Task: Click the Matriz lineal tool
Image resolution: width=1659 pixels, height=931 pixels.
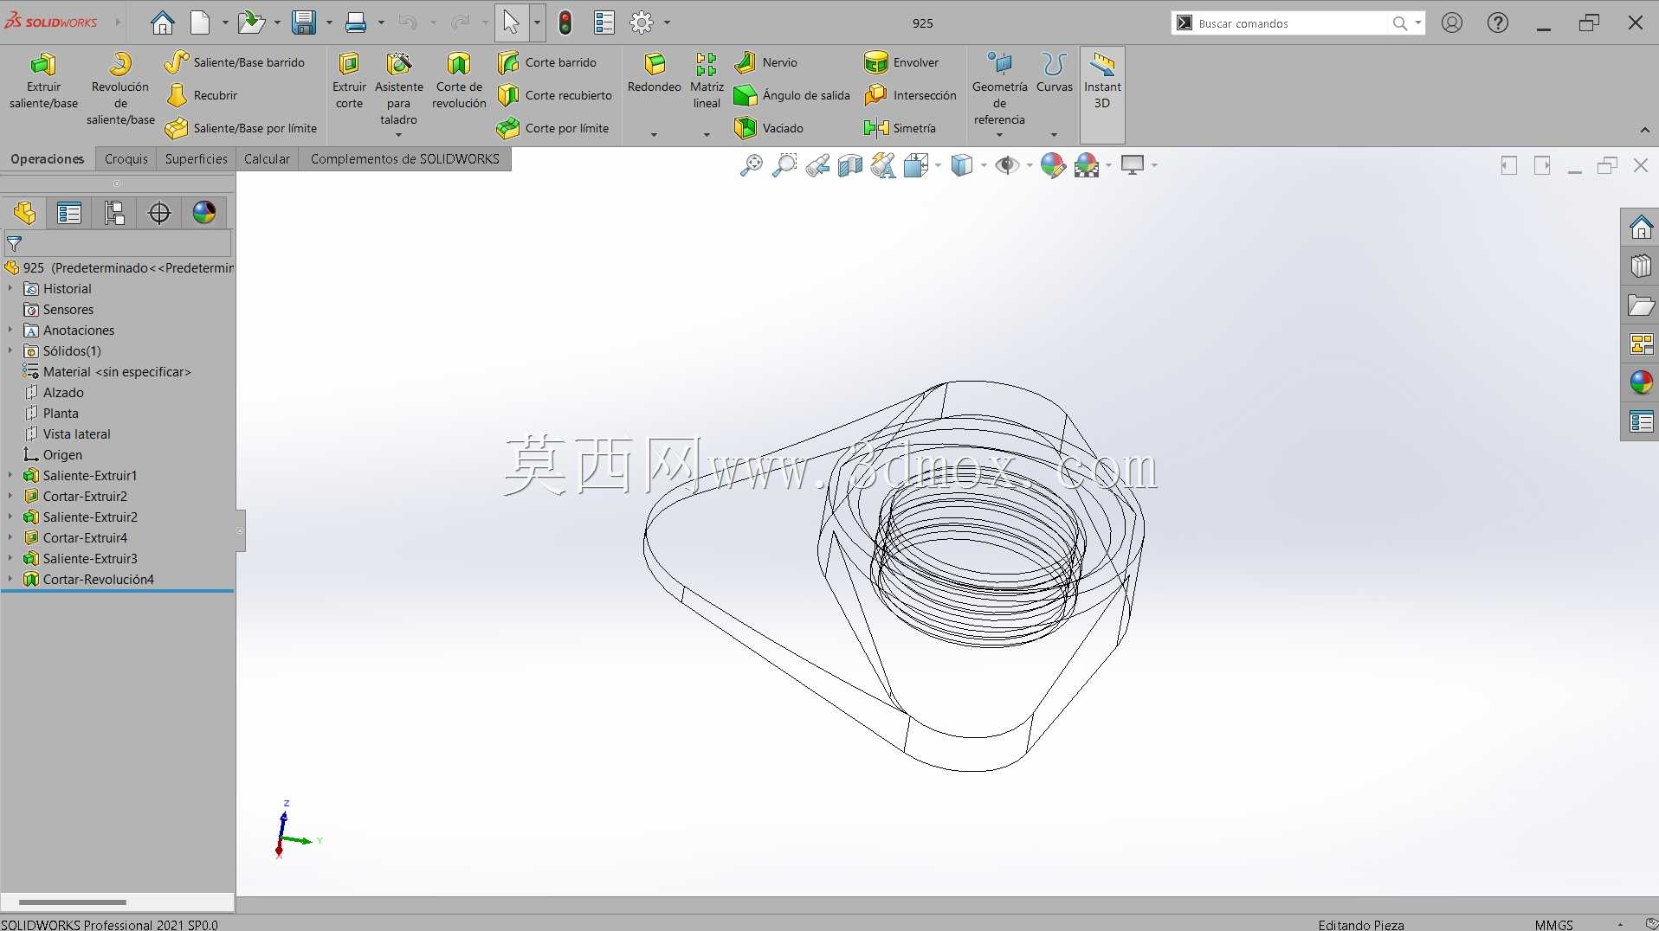Action: tap(707, 80)
